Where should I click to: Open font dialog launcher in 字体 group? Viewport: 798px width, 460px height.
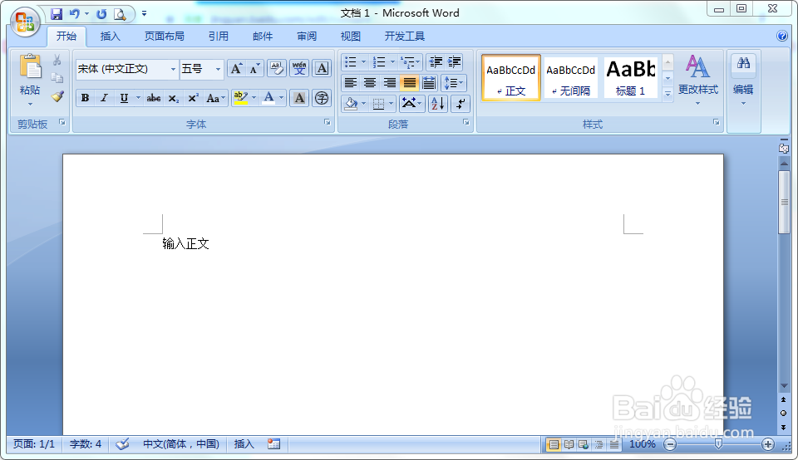click(x=328, y=123)
